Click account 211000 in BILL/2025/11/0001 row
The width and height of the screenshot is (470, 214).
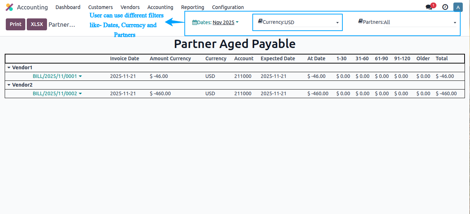tap(243, 76)
